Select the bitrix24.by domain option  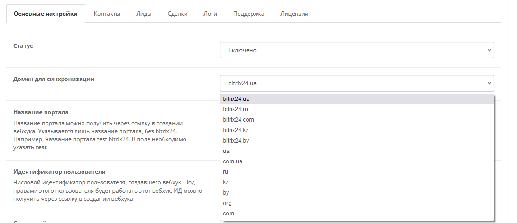[357, 141]
